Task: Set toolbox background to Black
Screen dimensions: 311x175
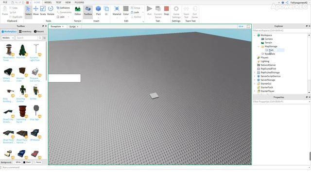Action: 27,162
